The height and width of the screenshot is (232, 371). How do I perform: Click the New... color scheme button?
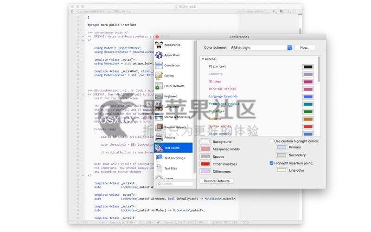pos(305,48)
